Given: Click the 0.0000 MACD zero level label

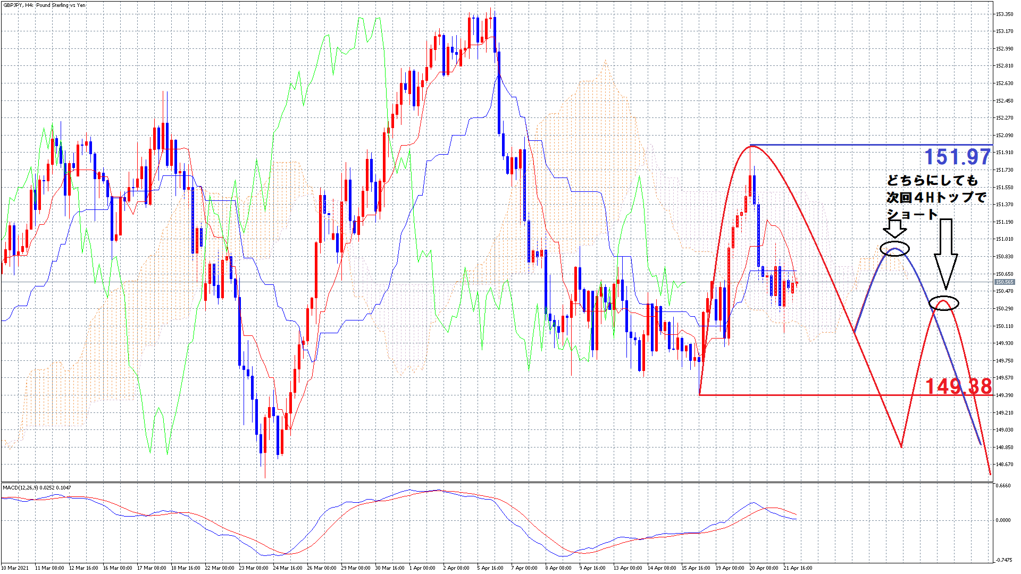Looking at the screenshot, I should [1003, 520].
